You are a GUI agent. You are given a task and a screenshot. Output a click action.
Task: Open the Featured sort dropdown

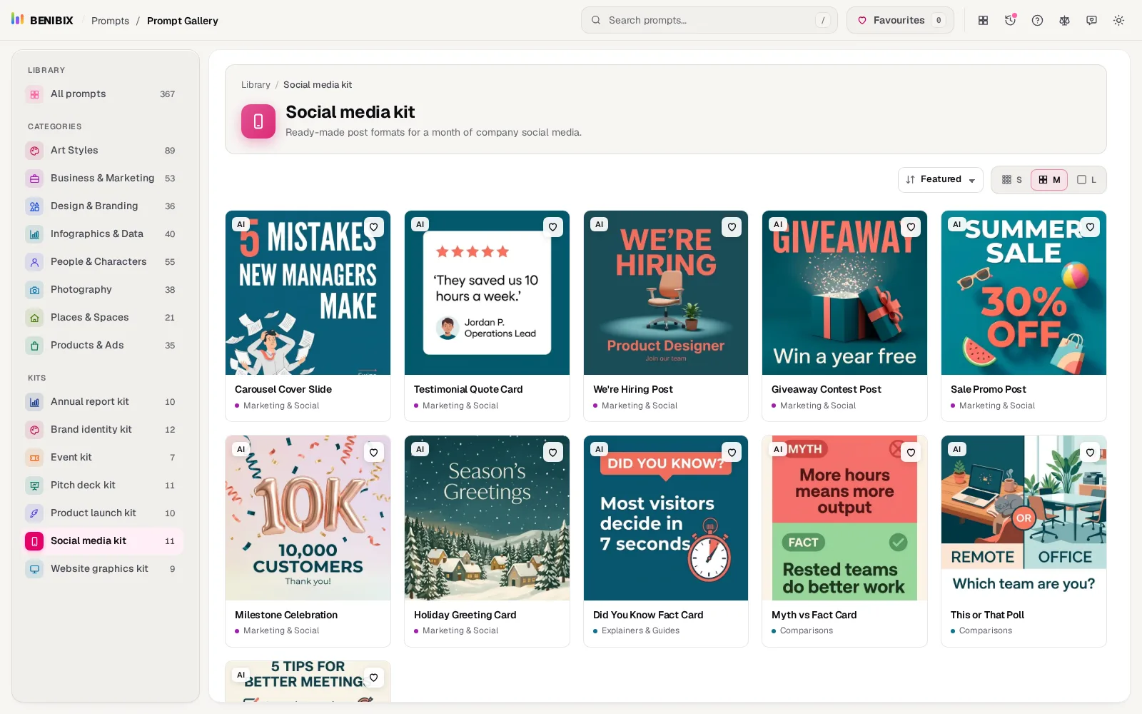pos(940,180)
